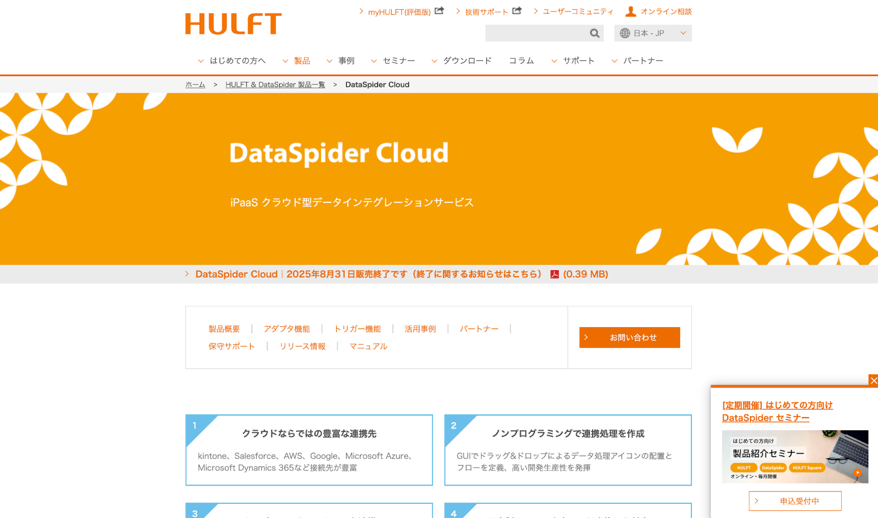The height and width of the screenshot is (518, 878).
Task: Expand the サポート navigation menu
Action: 573,61
